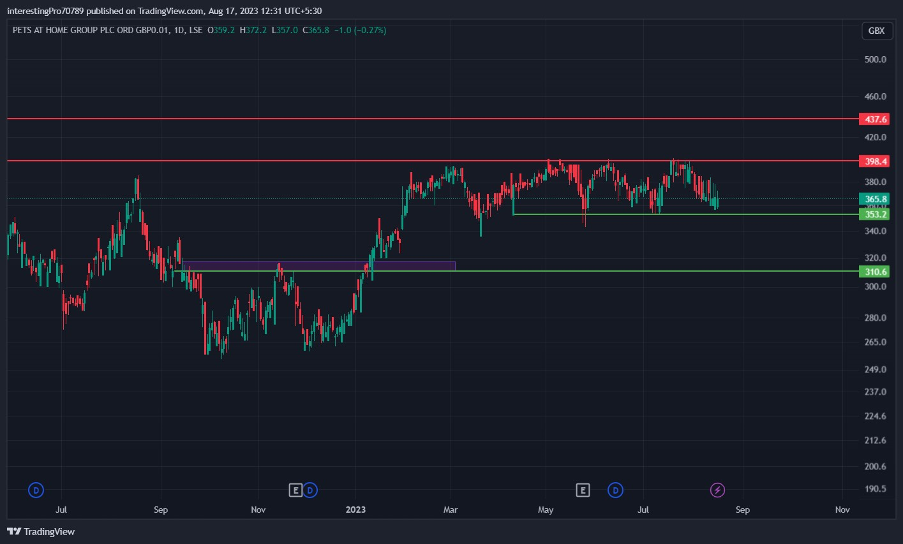Click the May time axis label

pos(546,510)
